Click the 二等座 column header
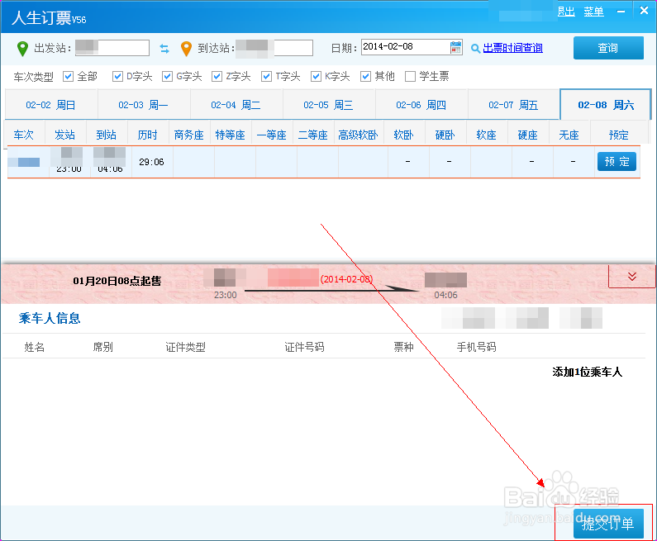 tap(313, 135)
